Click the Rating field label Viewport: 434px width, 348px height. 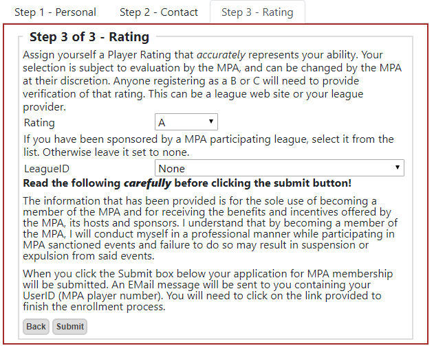click(39, 124)
